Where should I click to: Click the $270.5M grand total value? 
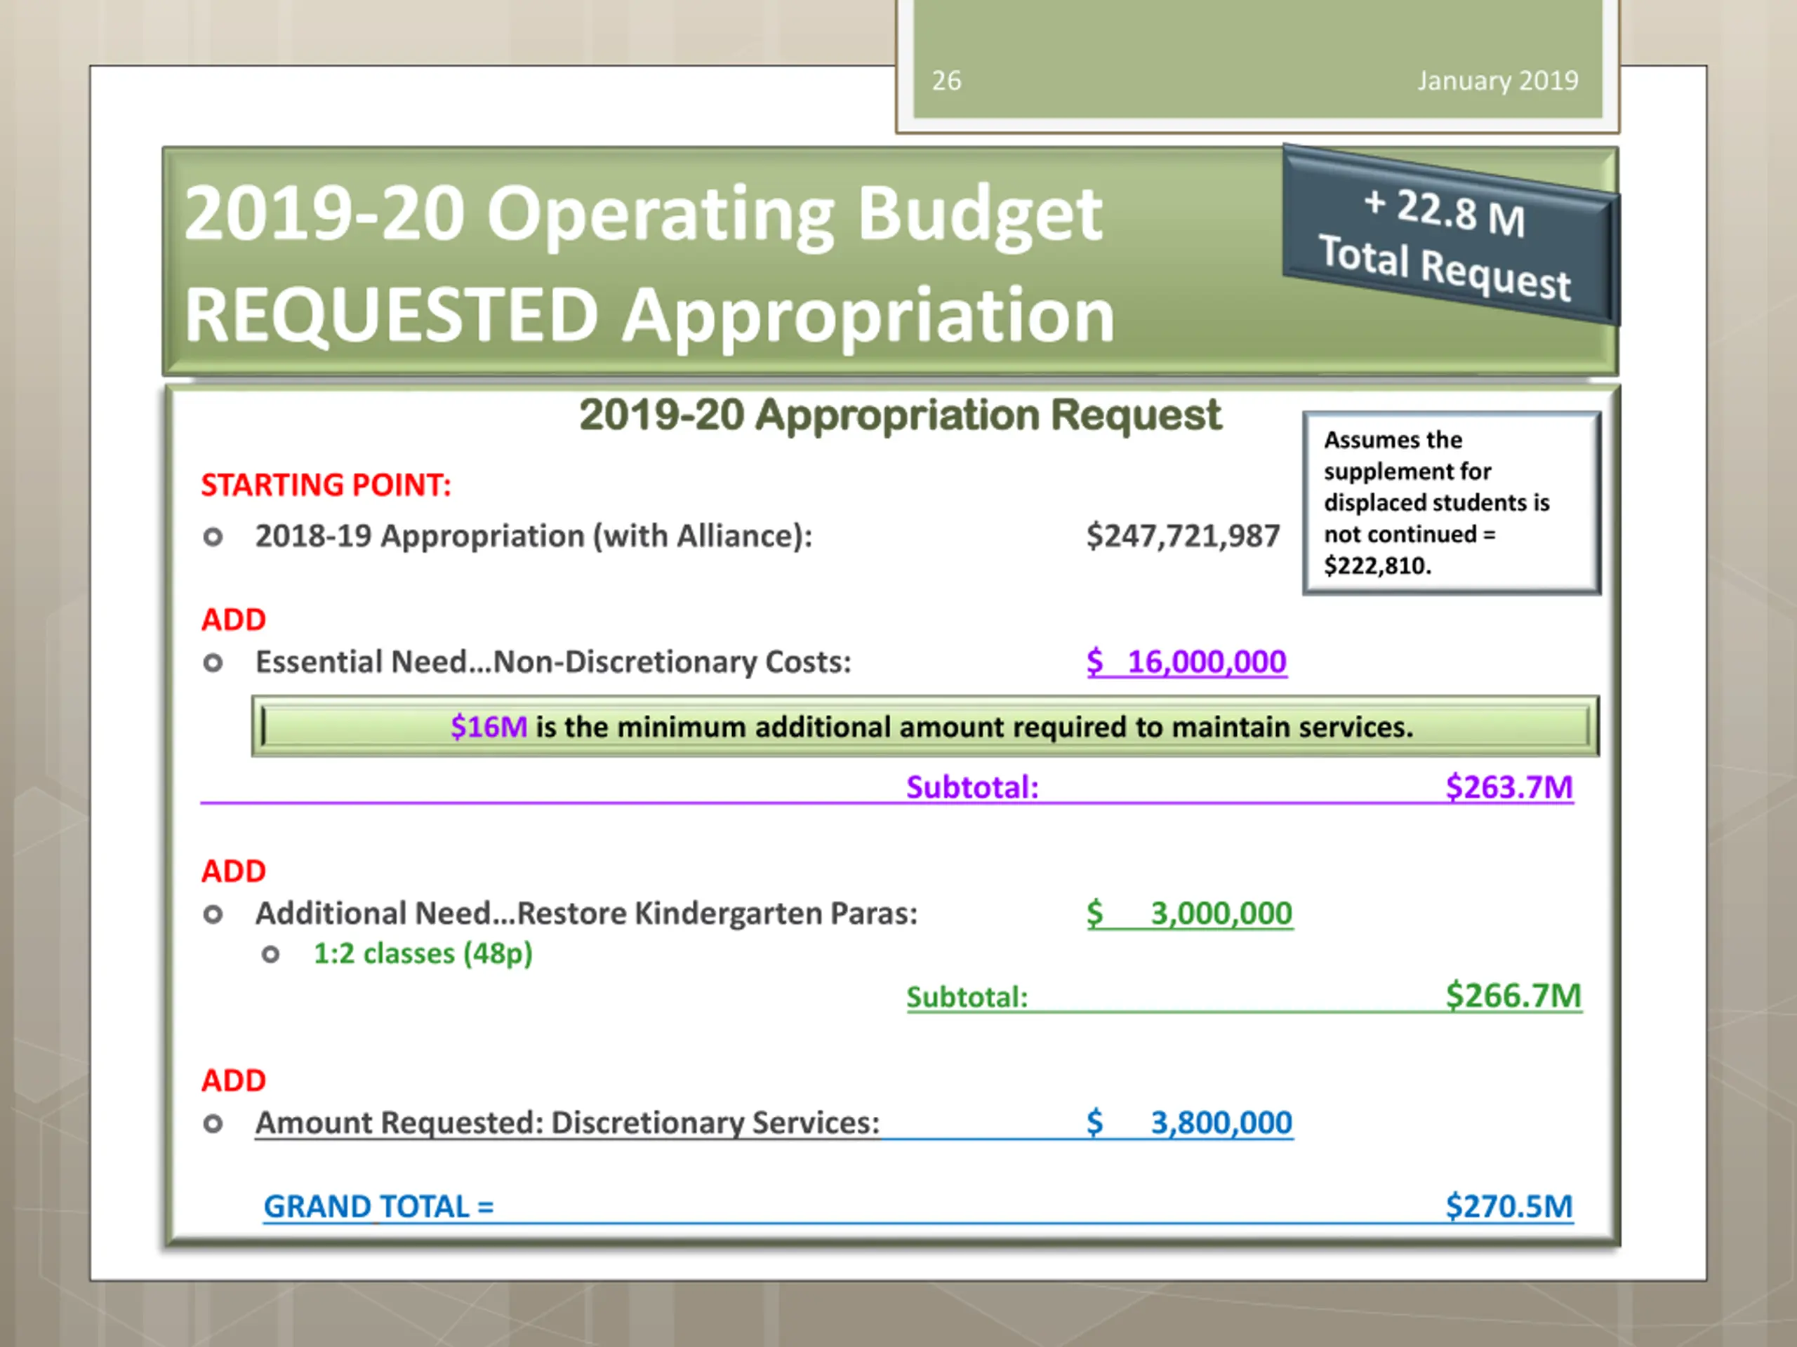coord(1508,1206)
